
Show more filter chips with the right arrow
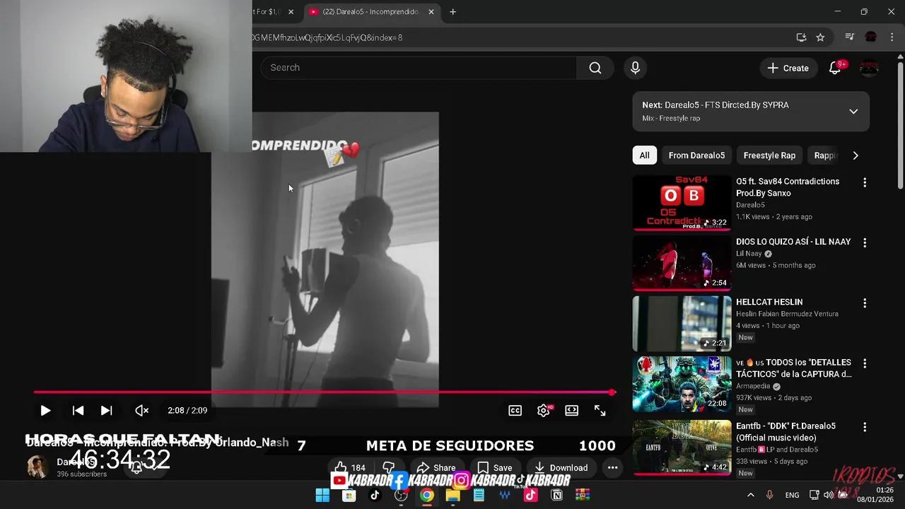coord(856,156)
